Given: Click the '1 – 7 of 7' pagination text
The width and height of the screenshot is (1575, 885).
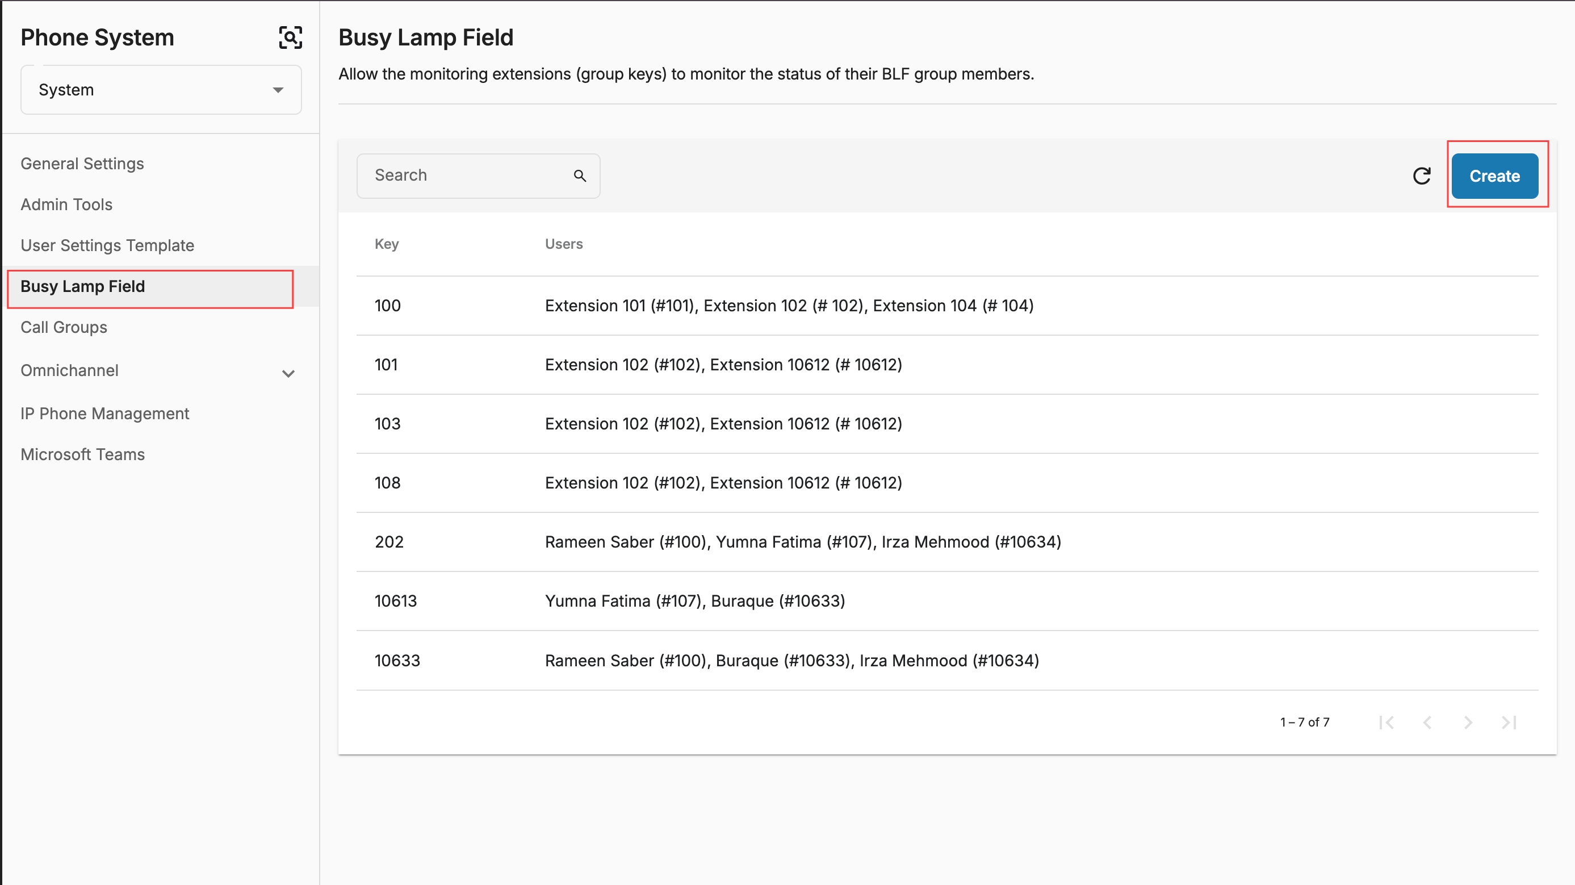Looking at the screenshot, I should click(1305, 723).
